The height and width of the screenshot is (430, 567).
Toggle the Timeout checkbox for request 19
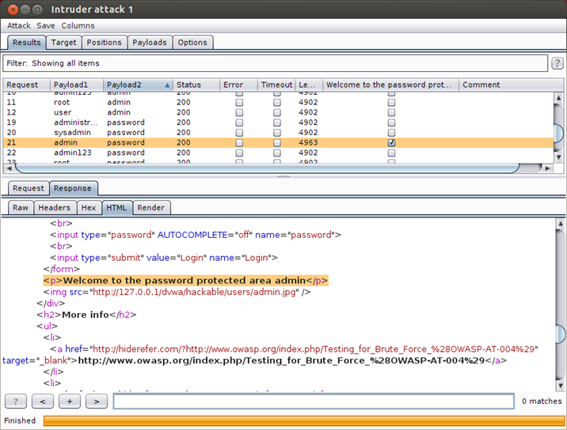pos(277,123)
